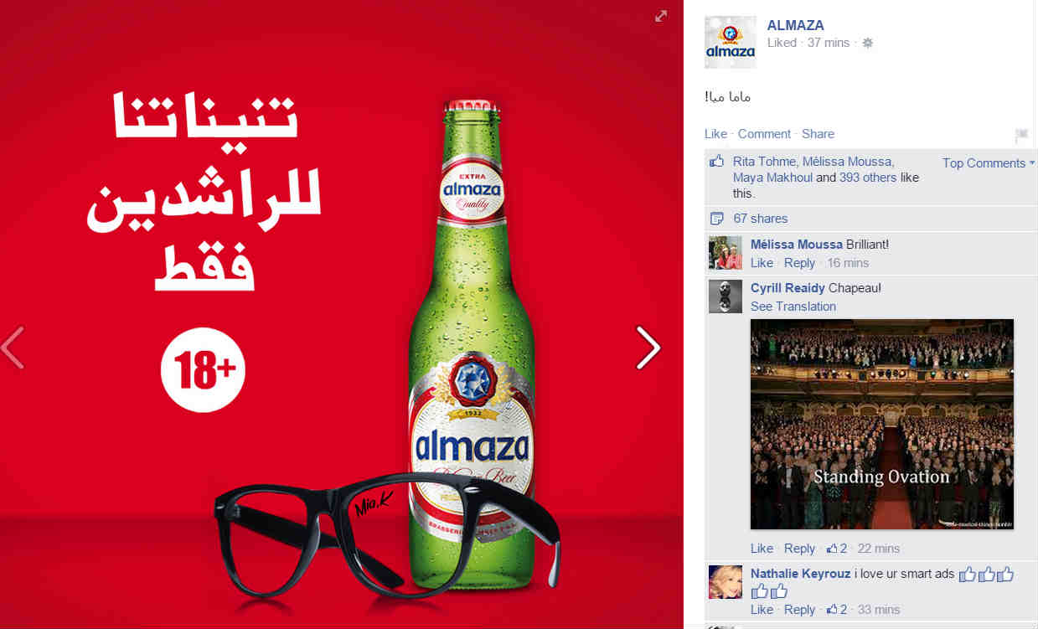Open the Top Comments dropdown
Image resolution: width=1038 pixels, height=629 pixels.
[989, 163]
